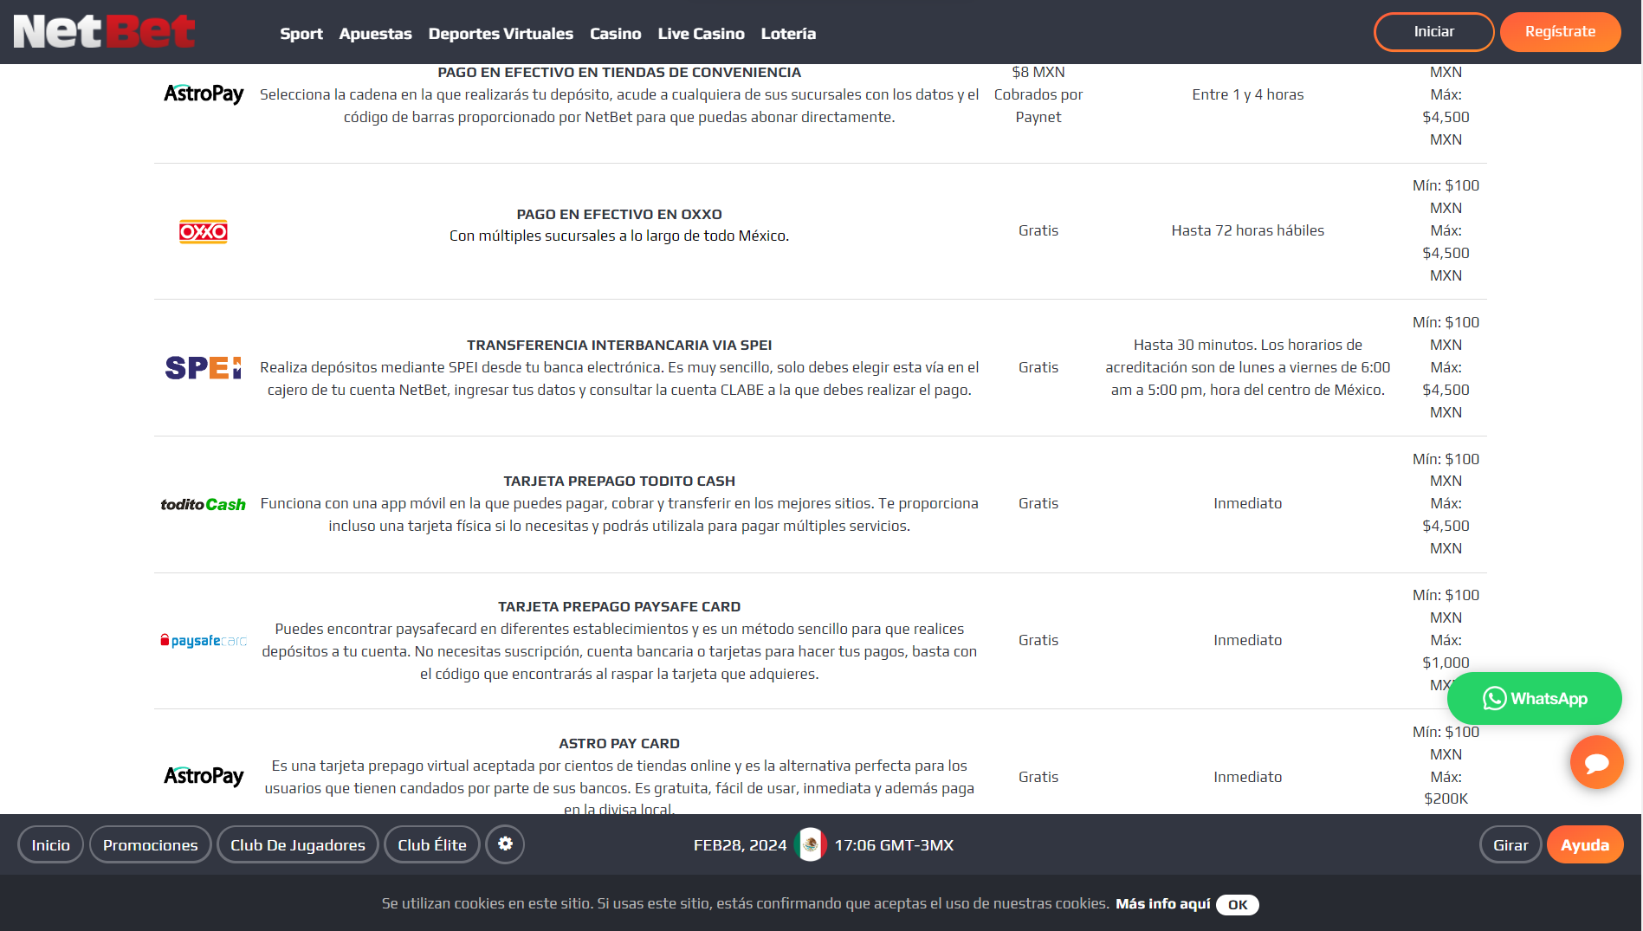Screen dimensions: 1643x931
Task: Click TRANSFERENCIA INTERBANCARIA VIA SPEI heading
Action: pyautogui.click(x=619, y=345)
